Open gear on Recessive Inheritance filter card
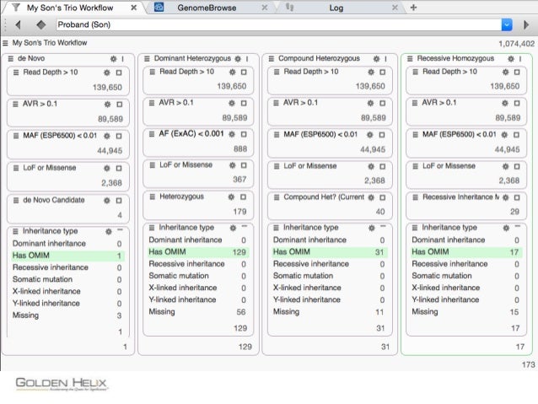This screenshot has width=538, height=404. [x=505, y=197]
